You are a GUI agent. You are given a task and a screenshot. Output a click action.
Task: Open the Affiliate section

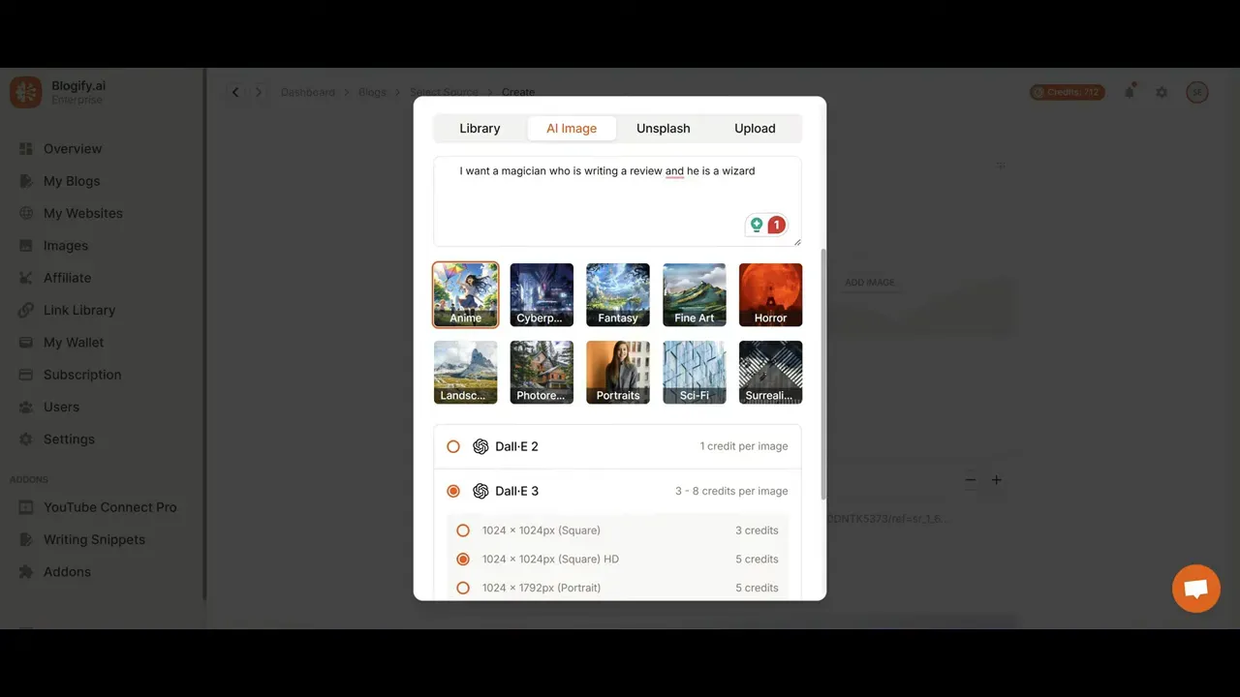(68, 278)
